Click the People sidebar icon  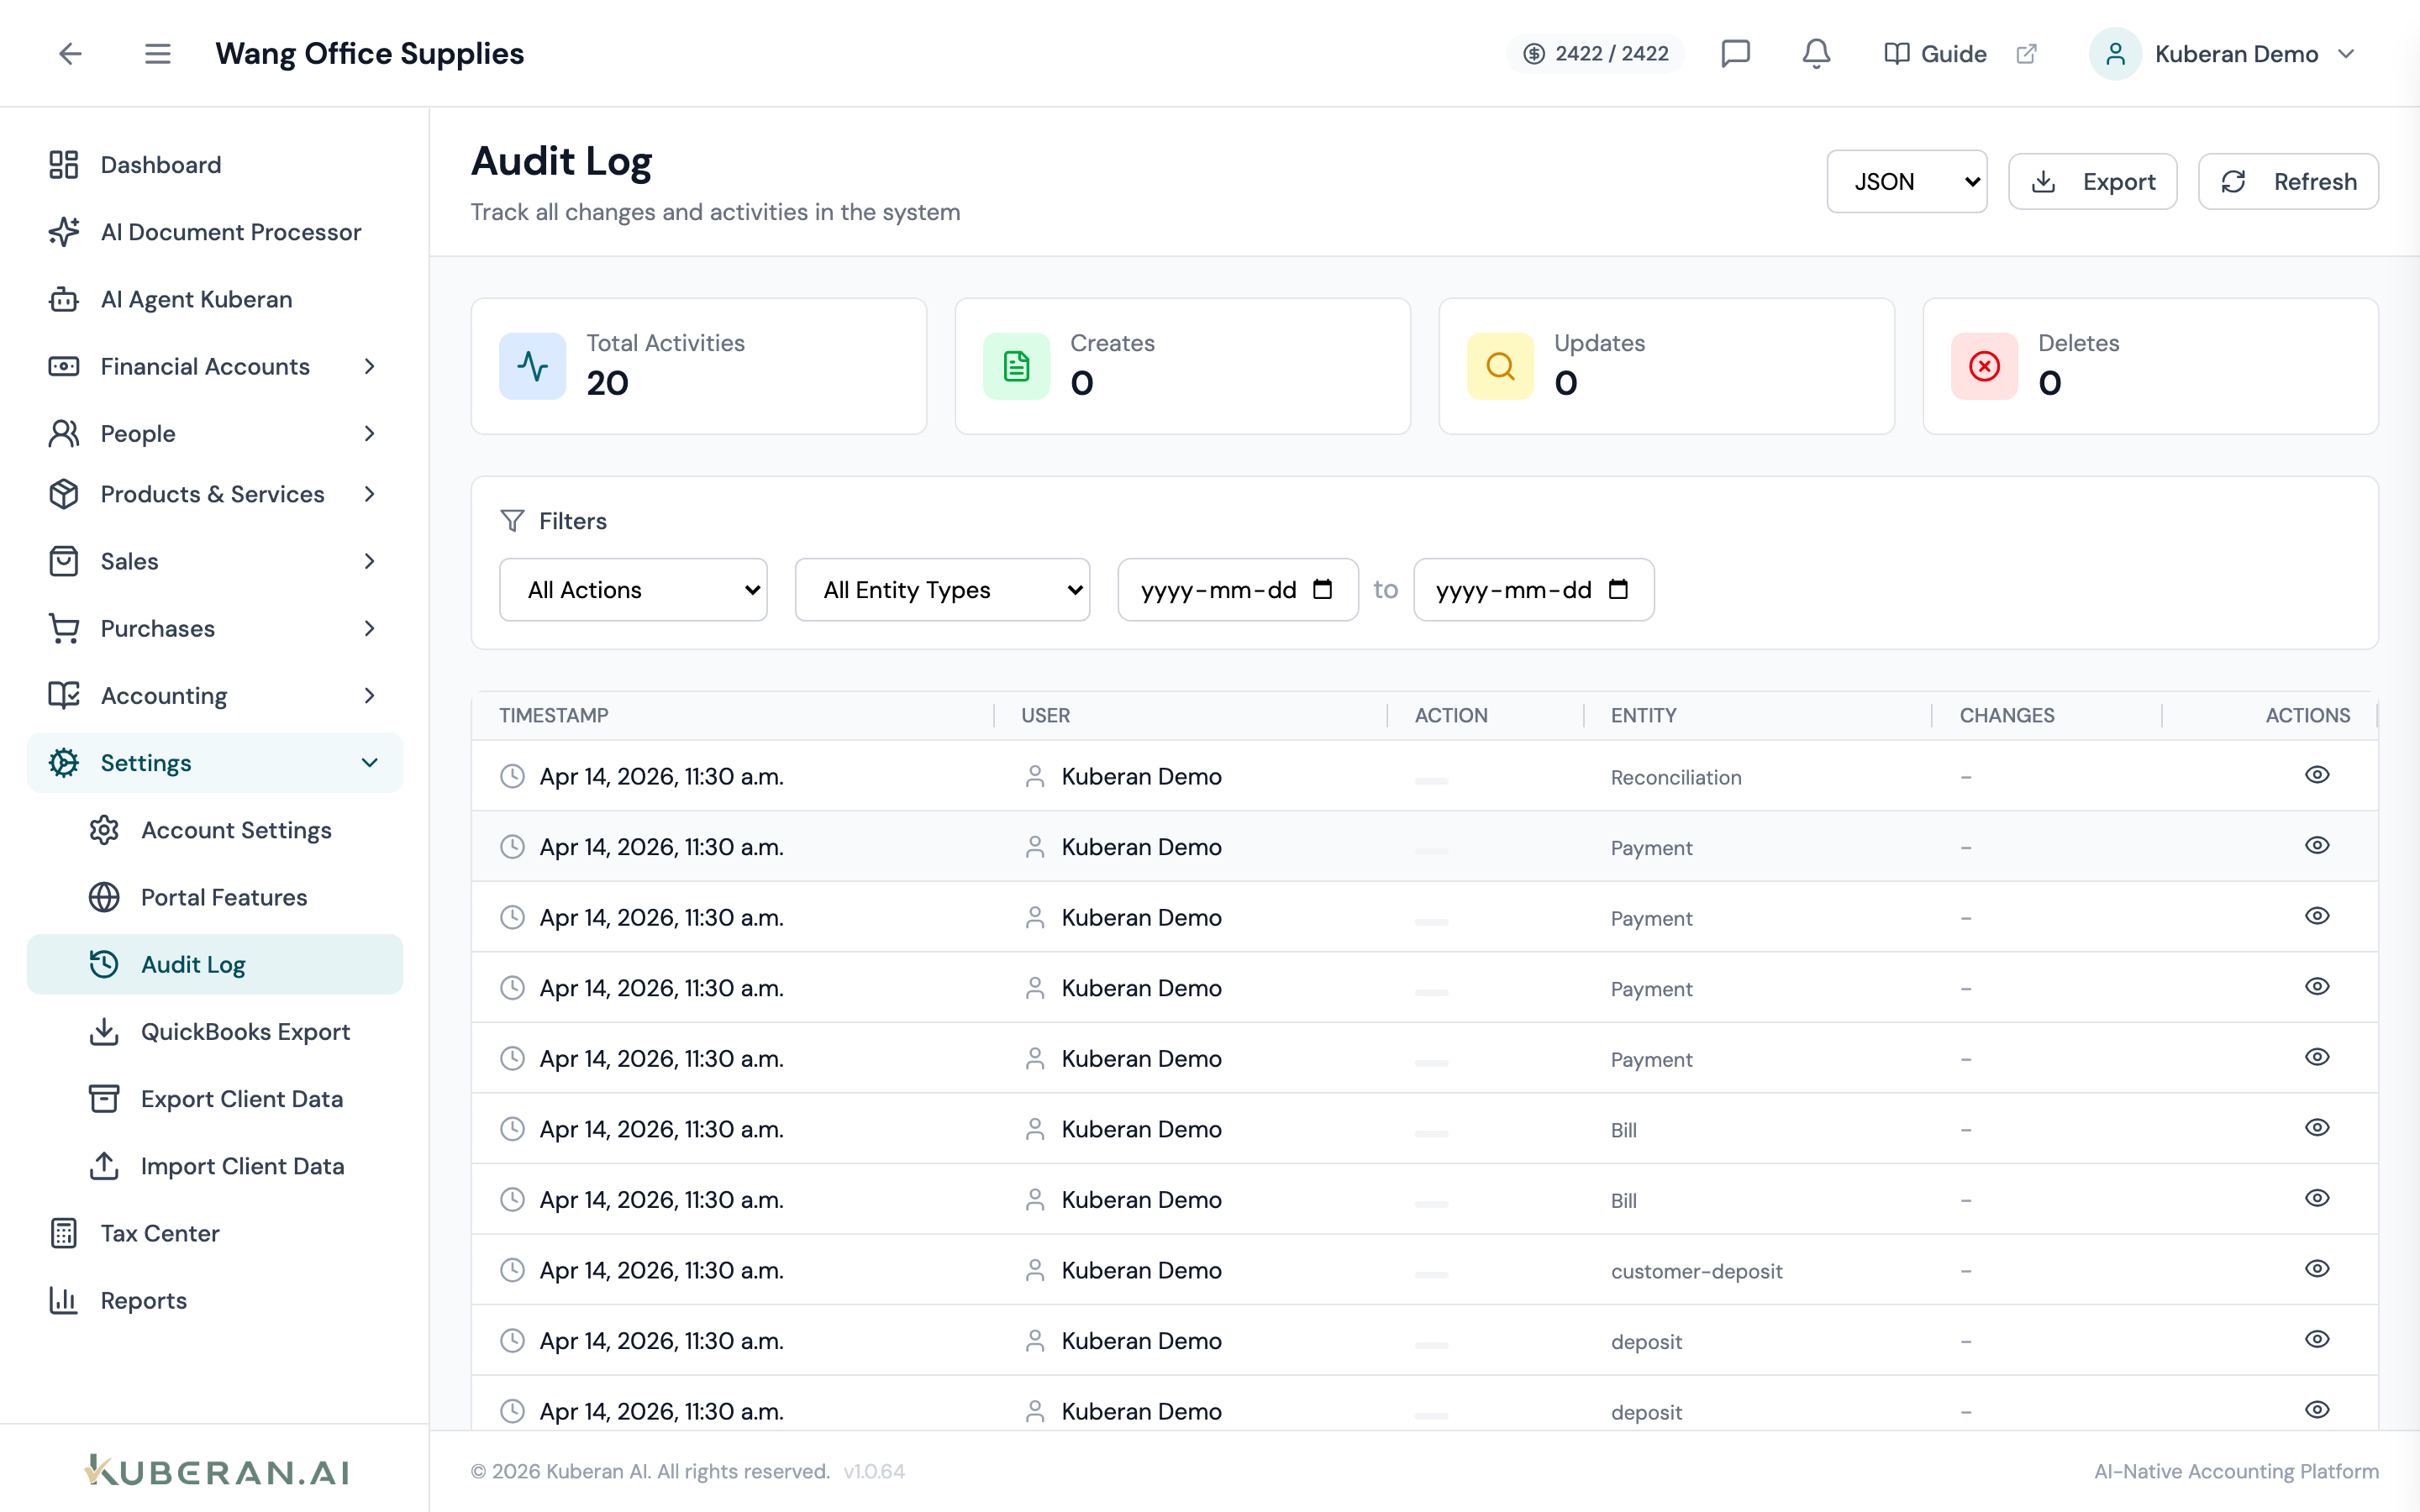pos(64,434)
